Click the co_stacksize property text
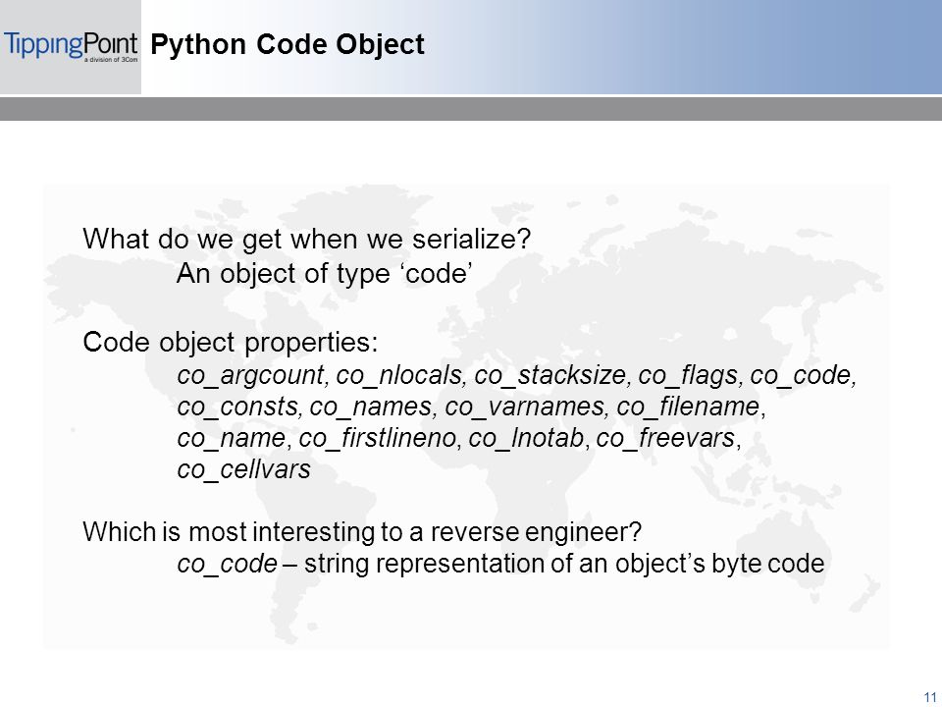 pos(549,375)
